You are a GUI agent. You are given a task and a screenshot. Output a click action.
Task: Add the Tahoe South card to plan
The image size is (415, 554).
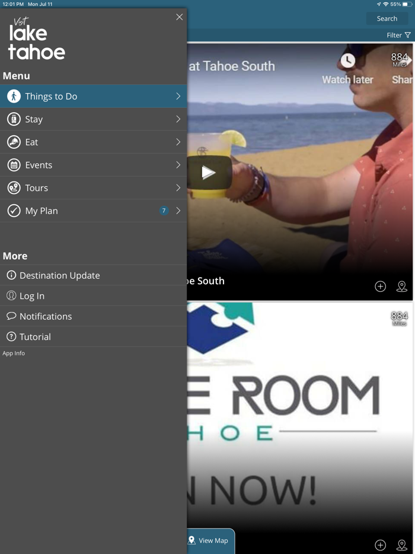click(x=381, y=286)
